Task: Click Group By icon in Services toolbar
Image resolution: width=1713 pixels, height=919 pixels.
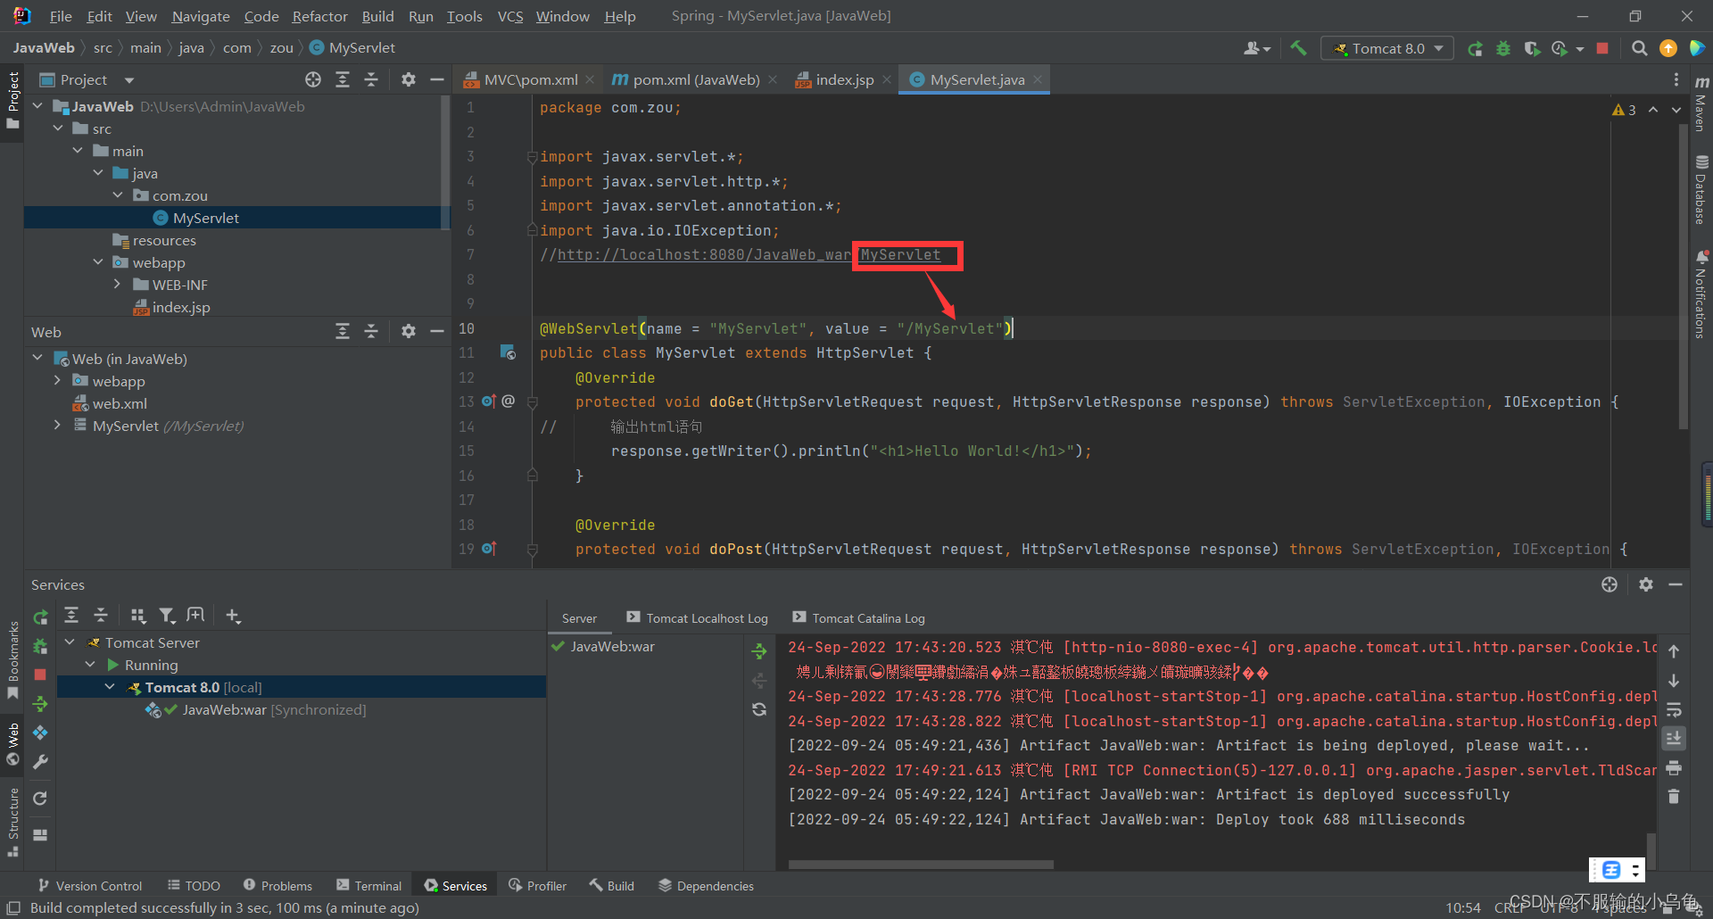Action: tap(137, 616)
